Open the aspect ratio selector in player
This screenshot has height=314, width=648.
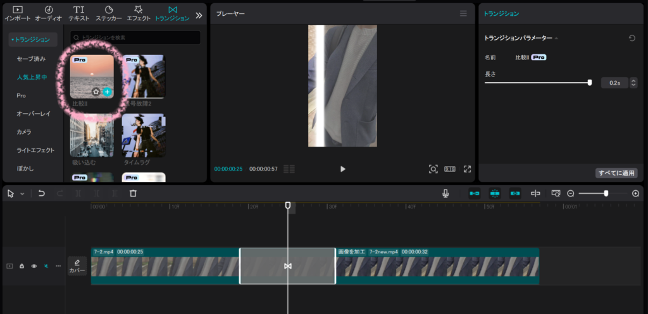tap(450, 169)
